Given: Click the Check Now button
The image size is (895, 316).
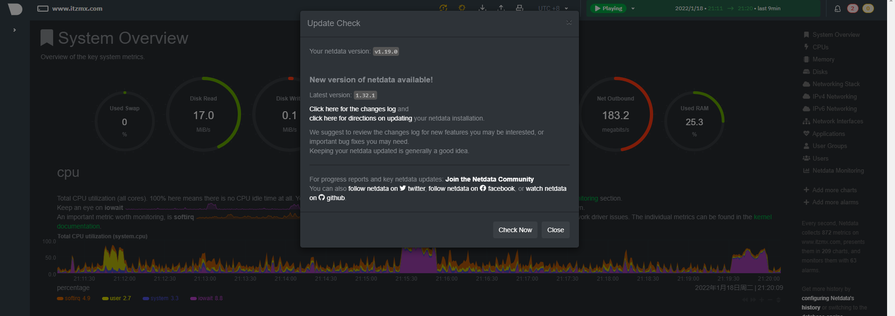Looking at the screenshot, I should click(x=515, y=230).
